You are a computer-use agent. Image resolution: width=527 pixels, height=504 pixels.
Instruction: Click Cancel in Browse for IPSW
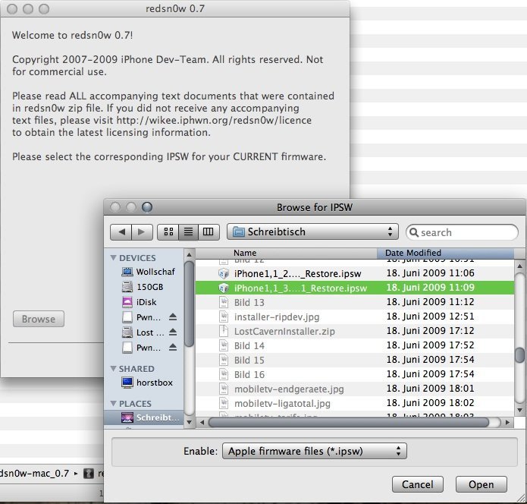pyautogui.click(x=418, y=484)
